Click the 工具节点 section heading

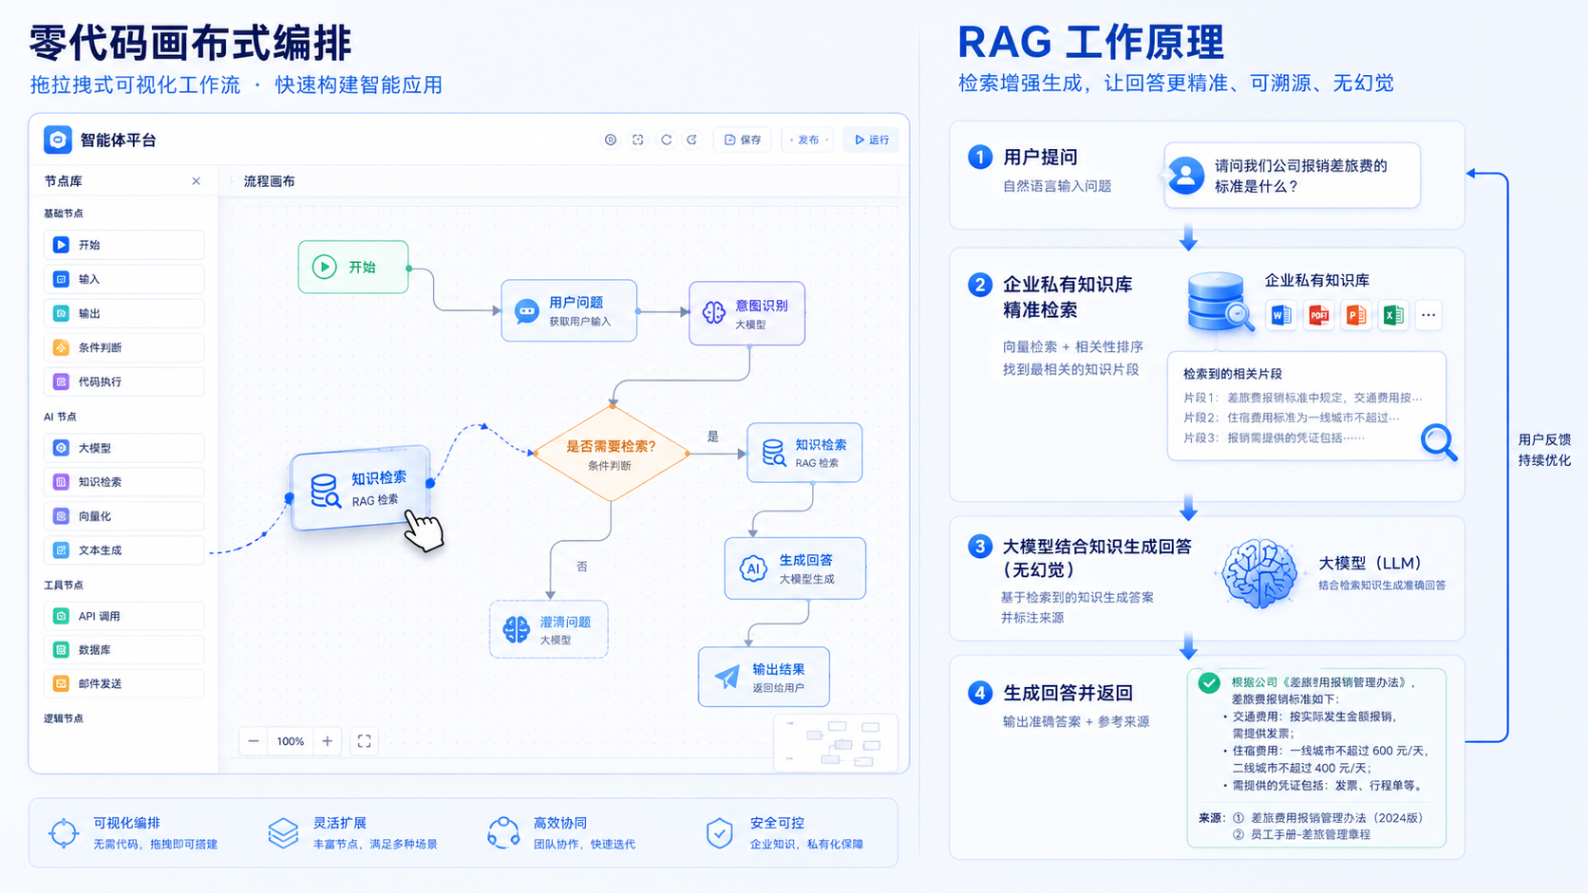(64, 585)
